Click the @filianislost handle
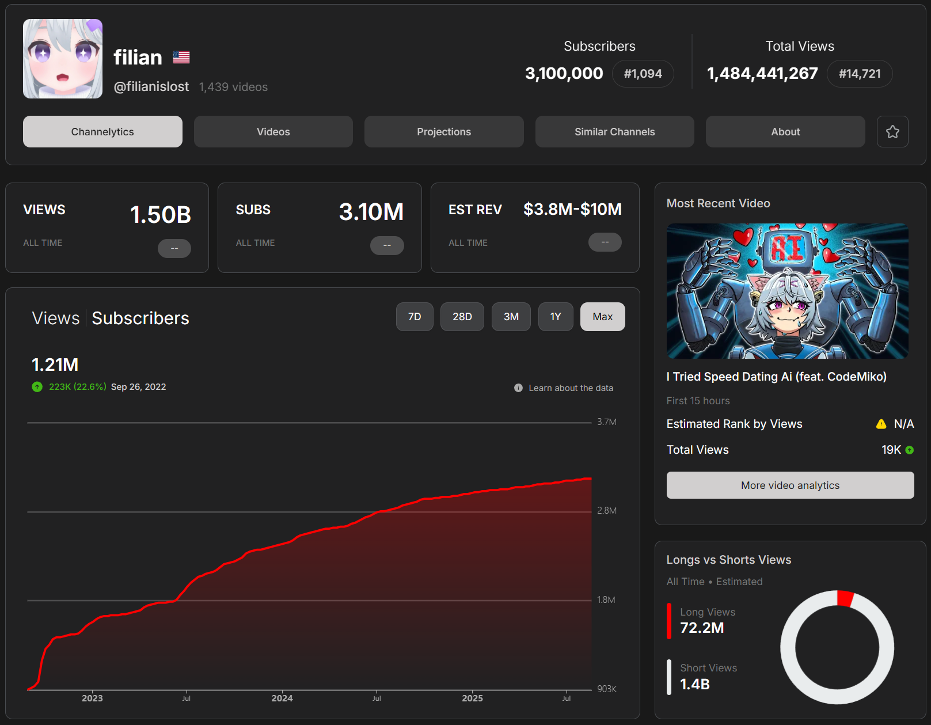 [x=151, y=87]
